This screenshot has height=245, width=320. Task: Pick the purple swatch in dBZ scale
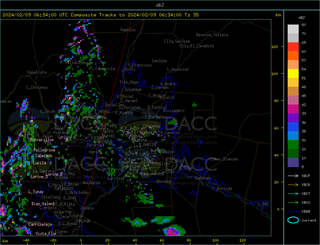pos(293,118)
